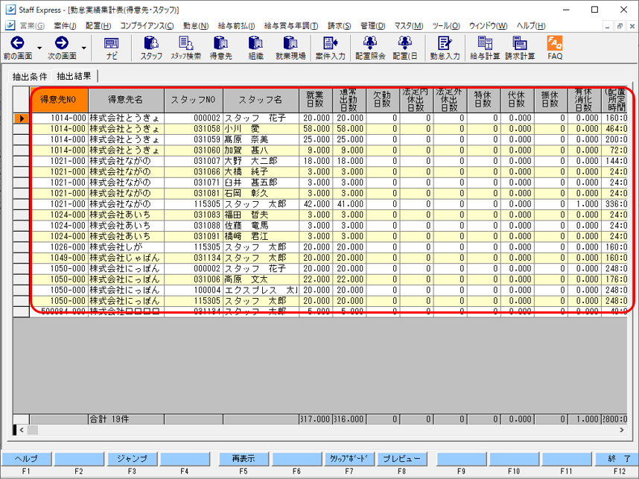
Task: Select customer cell 株式会社じゃぱん
Action: point(127,258)
